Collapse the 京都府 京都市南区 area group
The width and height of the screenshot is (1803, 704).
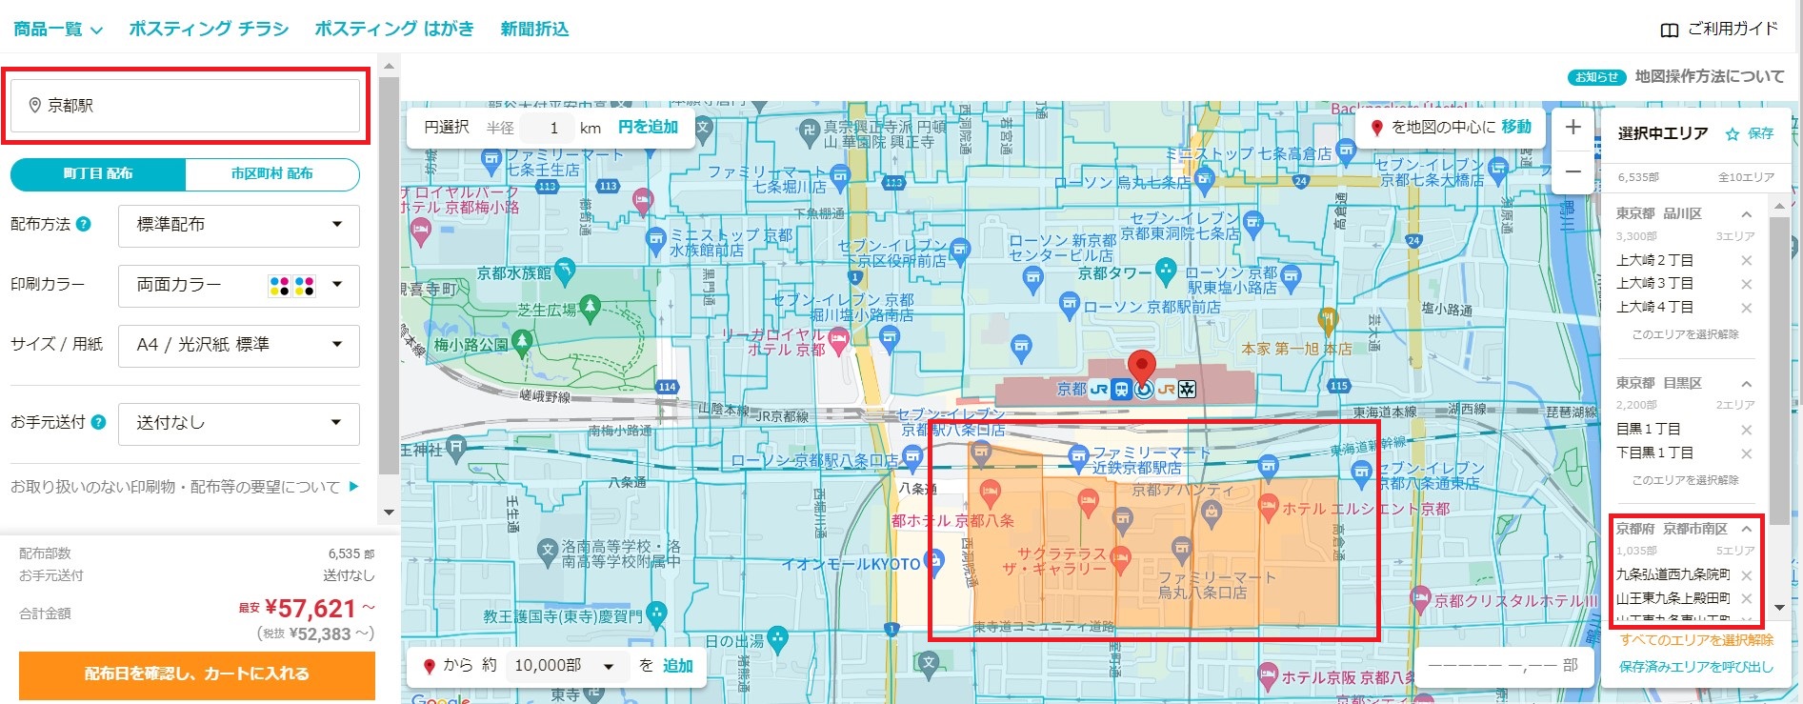click(x=1747, y=529)
